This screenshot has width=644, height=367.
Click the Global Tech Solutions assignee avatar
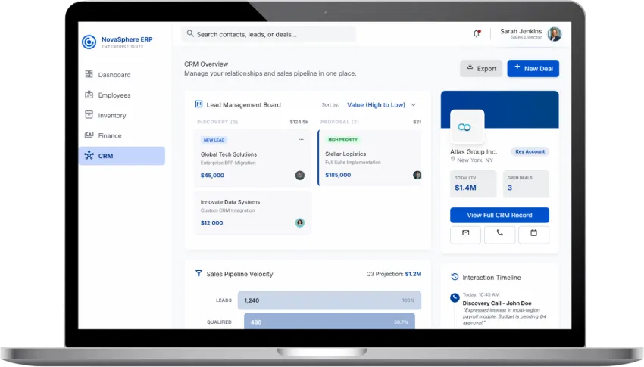[300, 176]
